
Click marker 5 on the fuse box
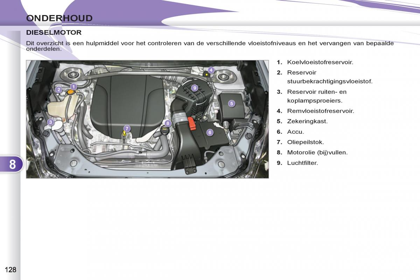pos(231,103)
